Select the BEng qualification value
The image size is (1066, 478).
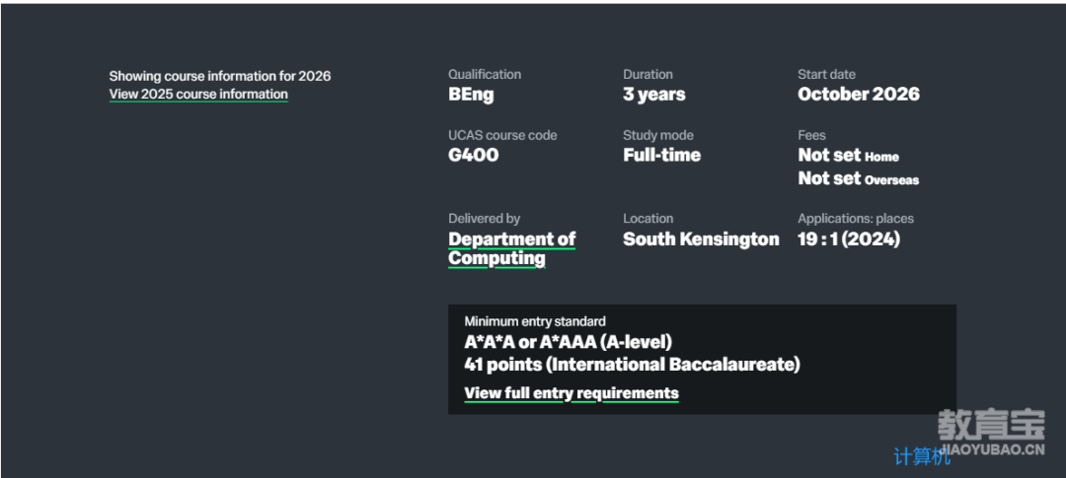coord(471,95)
